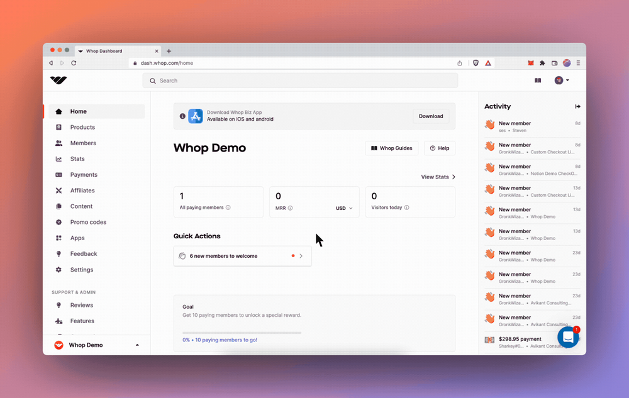The height and width of the screenshot is (398, 629).
Task: Open View Stats link
Action: point(437,177)
